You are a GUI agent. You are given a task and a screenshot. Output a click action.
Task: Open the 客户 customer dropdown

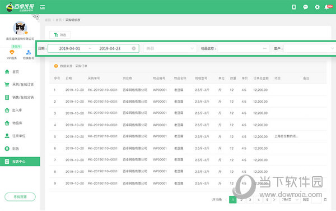tap(310, 48)
